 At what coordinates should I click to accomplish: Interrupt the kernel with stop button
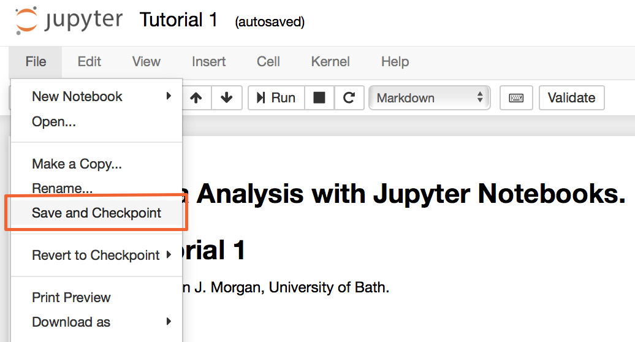click(x=319, y=97)
